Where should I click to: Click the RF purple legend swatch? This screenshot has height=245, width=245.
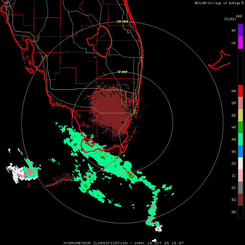240,30
